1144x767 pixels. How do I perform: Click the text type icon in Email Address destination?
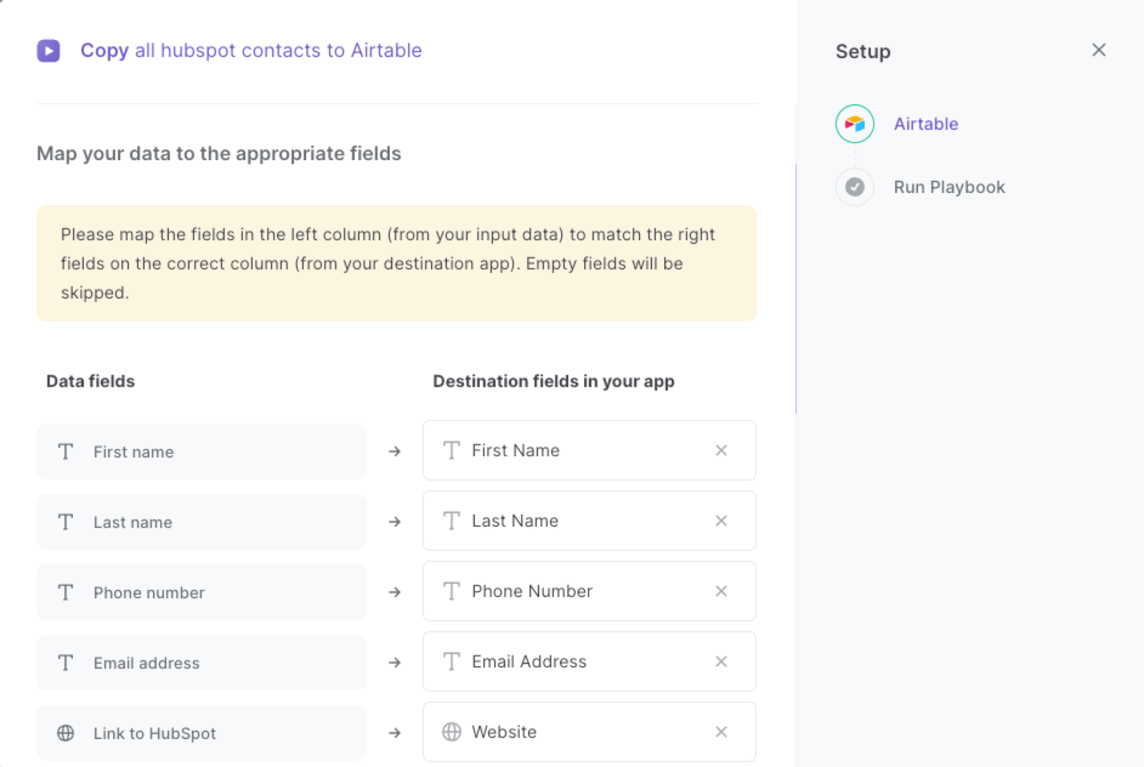click(451, 661)
